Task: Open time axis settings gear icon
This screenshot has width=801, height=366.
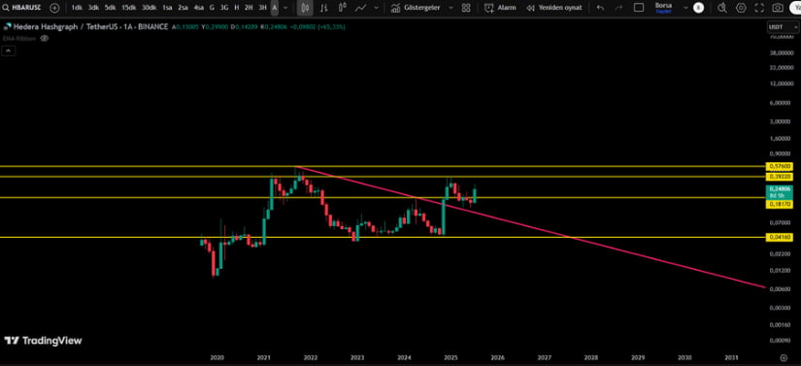Action: coord(784,357)
